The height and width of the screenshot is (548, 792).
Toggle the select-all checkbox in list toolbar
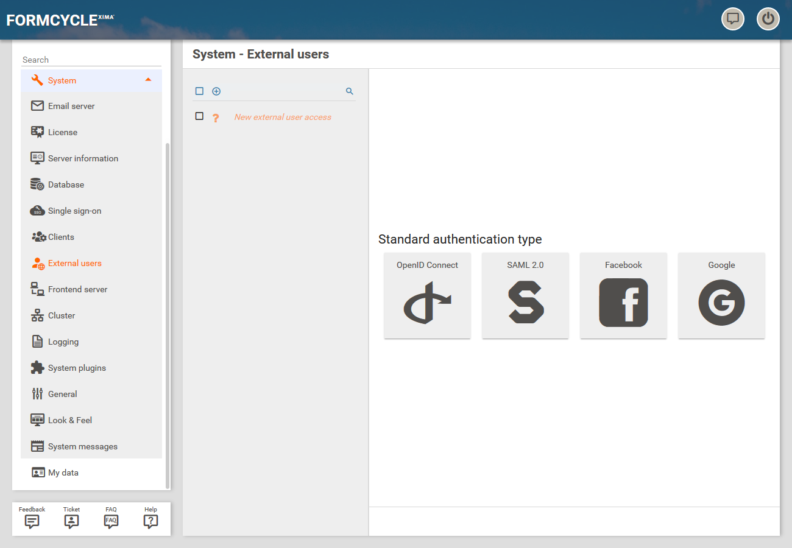coord(199,91)
